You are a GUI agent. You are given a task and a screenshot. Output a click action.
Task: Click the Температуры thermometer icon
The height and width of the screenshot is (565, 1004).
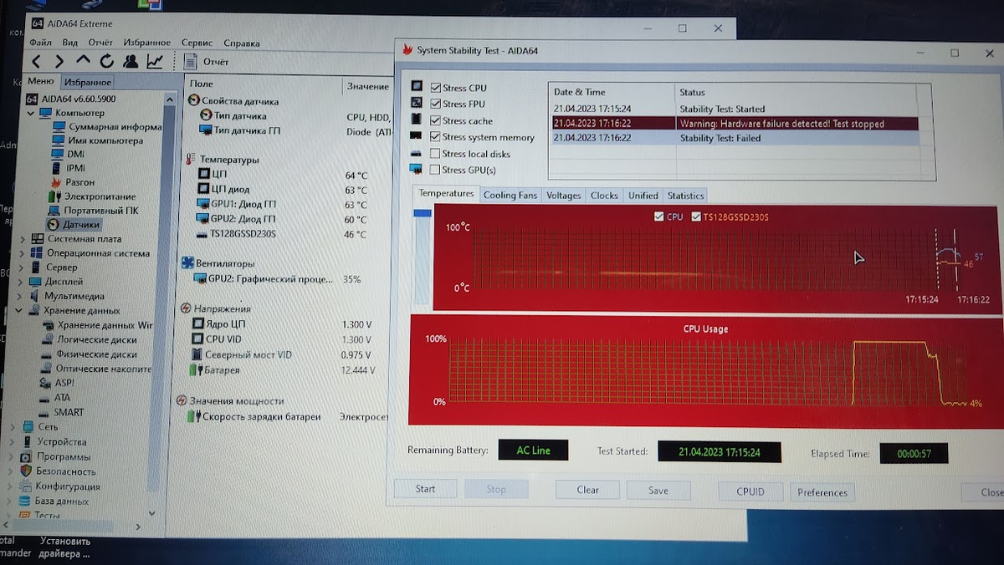click(192, 159)
